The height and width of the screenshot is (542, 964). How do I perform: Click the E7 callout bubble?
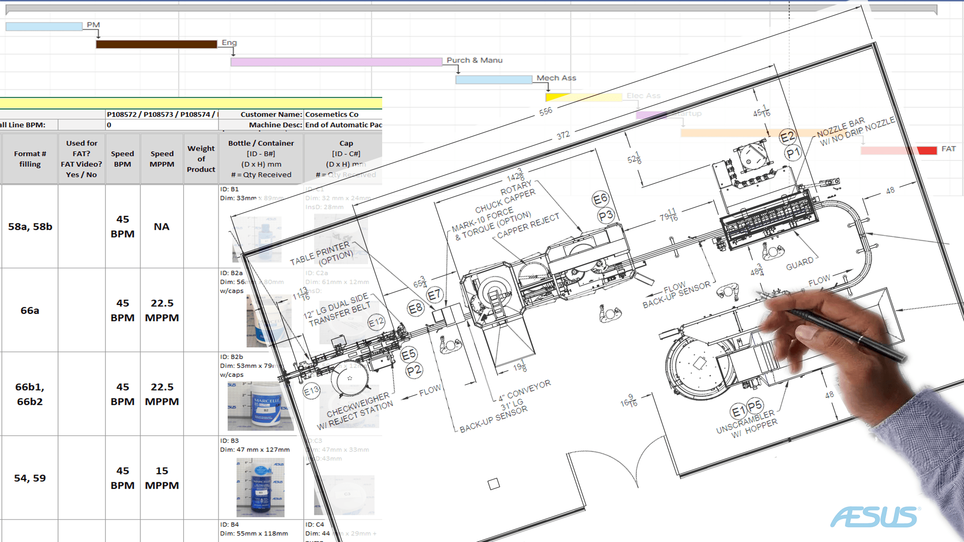pyautogui.click(x=434, y=295)
